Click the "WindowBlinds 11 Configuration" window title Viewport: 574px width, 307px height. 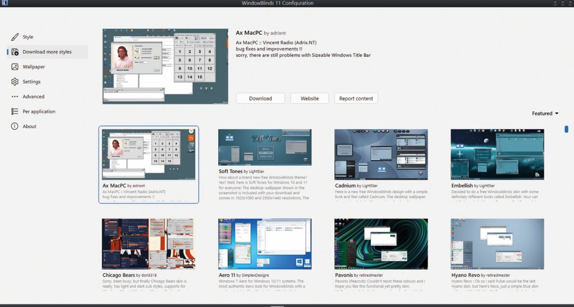(x=278, y=3)
